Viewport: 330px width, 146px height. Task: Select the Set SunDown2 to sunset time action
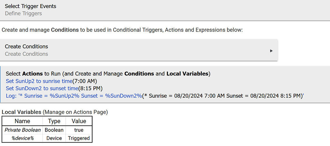click(42, 88)
